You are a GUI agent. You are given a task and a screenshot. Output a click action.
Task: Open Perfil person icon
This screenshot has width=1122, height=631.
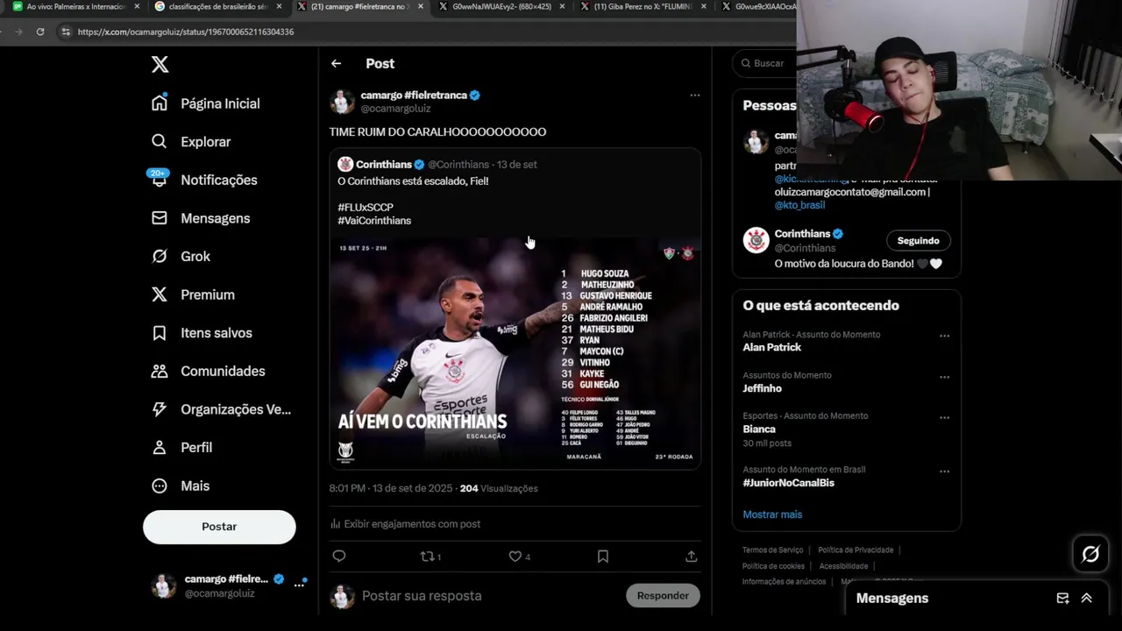[x=159, y=447]
